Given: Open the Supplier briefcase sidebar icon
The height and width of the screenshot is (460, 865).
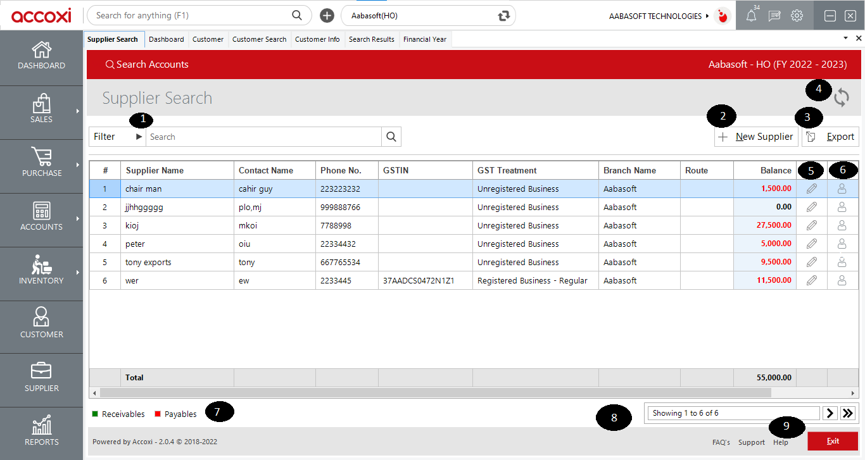Looking at the screenshot, I should 41,371.
